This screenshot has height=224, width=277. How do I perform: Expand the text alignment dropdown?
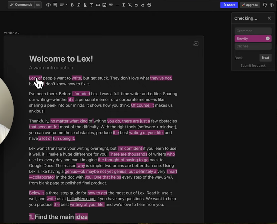[x=63, y=5]
